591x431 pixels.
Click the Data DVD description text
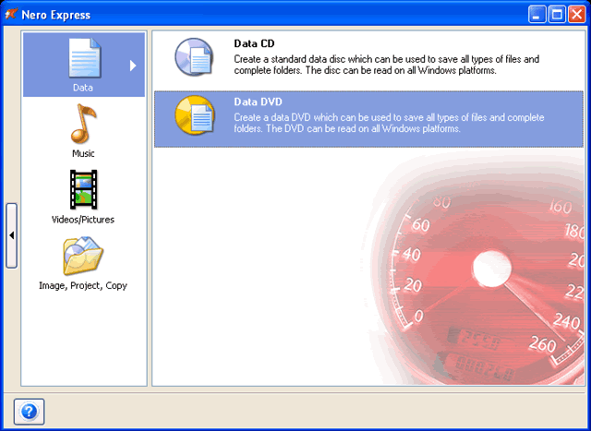click(389, 124)
